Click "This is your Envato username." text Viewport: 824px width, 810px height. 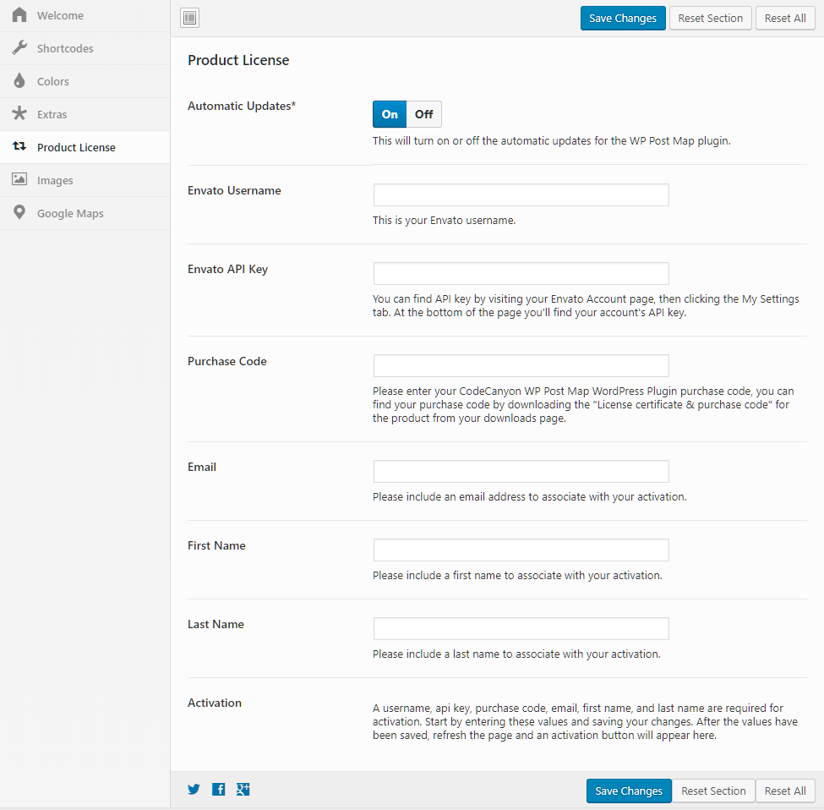(x=444, y=220)
